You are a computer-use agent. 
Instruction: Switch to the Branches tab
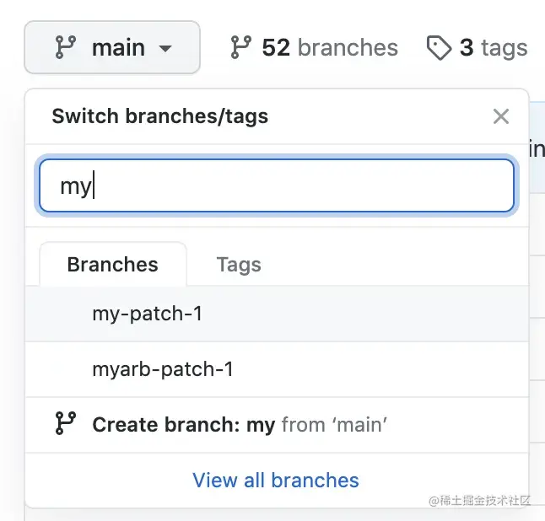112,265
